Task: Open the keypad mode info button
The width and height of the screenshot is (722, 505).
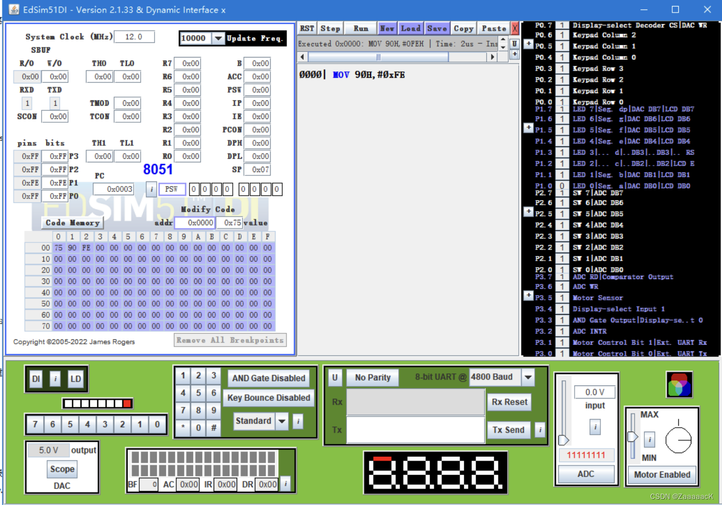Action: tap(298, 421)
